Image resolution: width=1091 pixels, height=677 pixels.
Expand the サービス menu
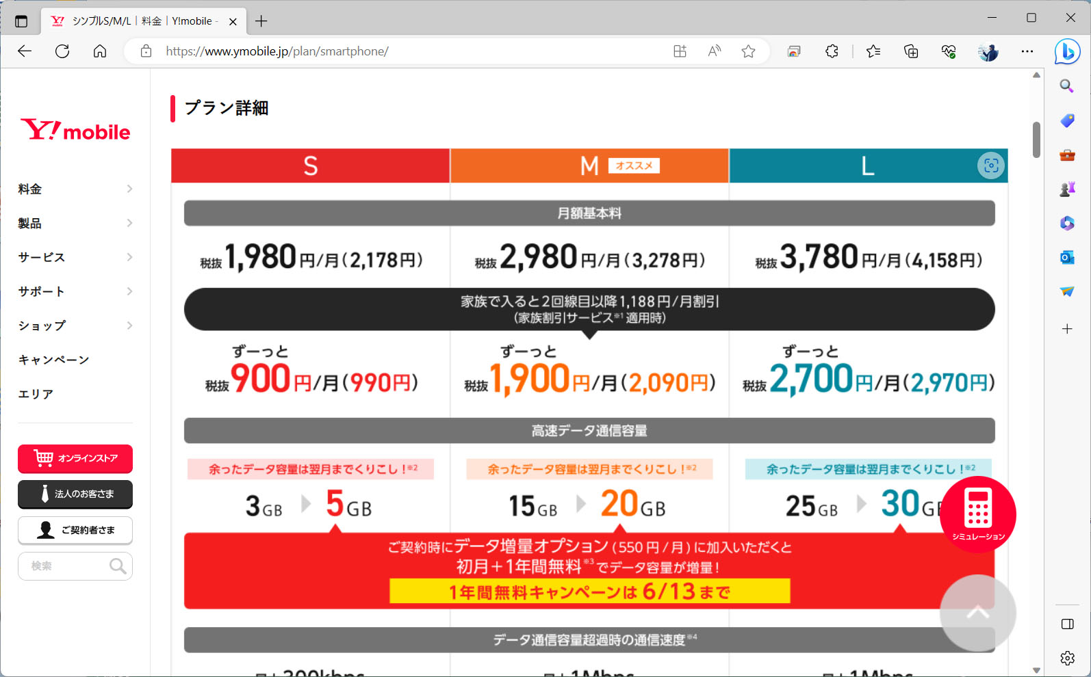pyautogui.click(x=75, y=257)
